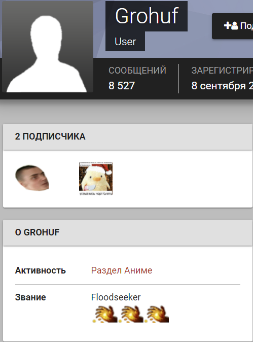
Task: Click the first golden hand rank icon
Action: (104, 314)
